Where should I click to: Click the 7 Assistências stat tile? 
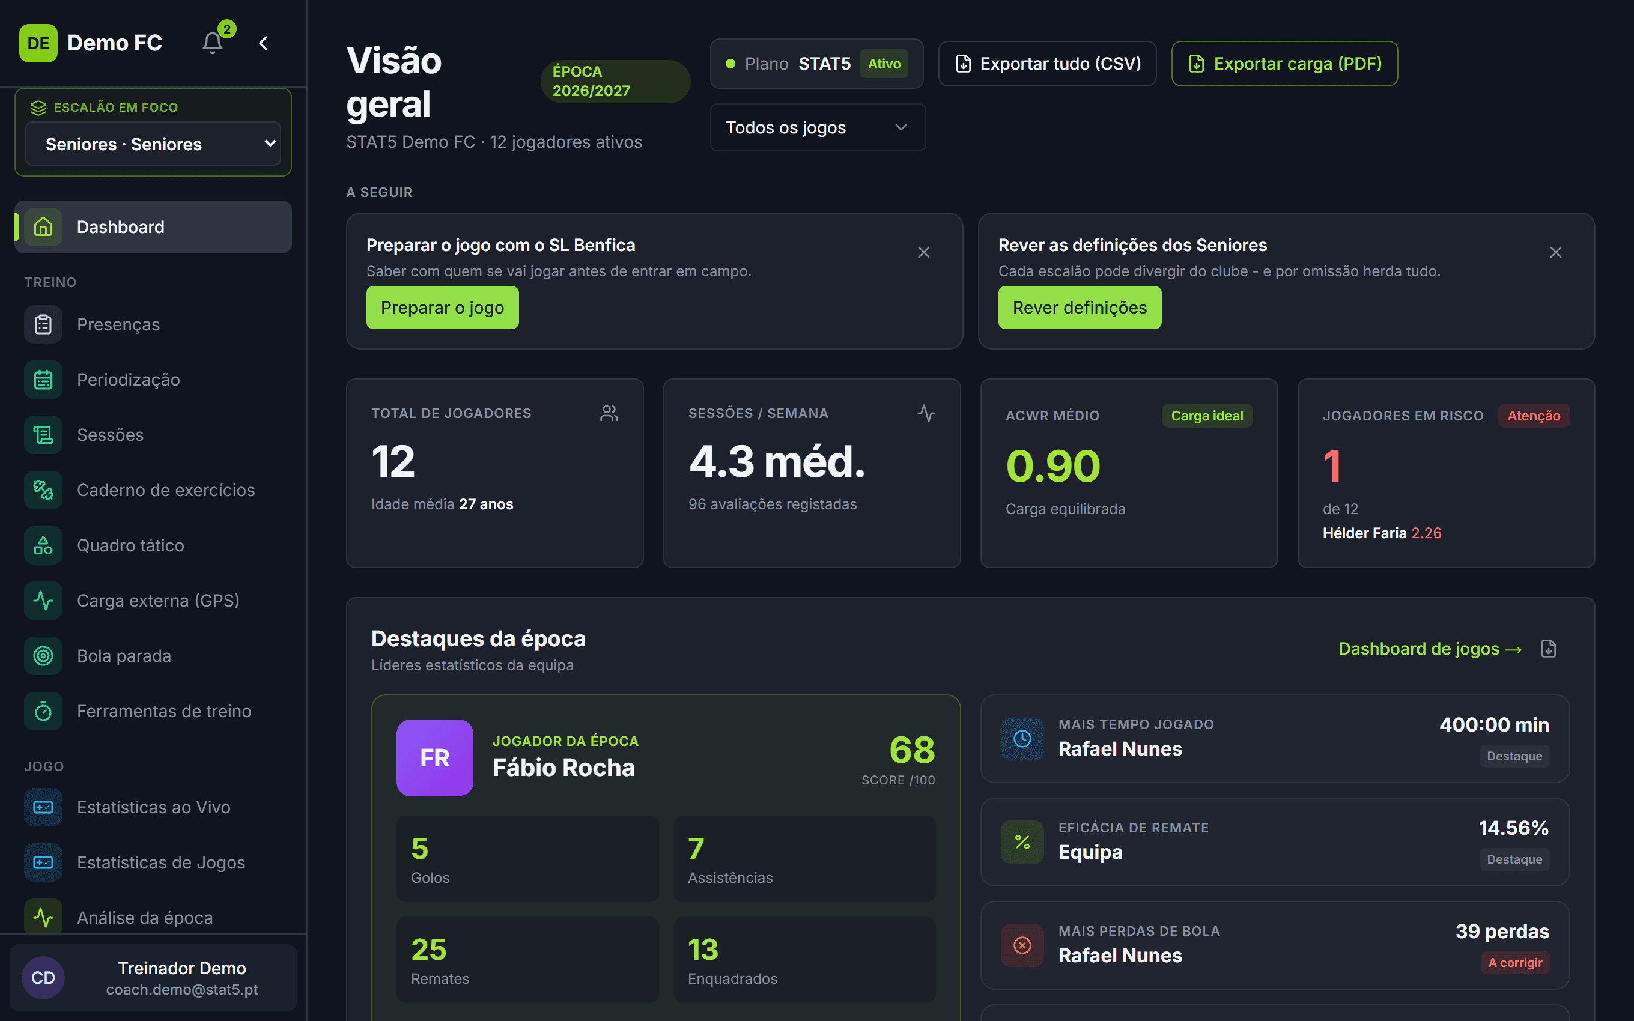[x=804, y=859]
